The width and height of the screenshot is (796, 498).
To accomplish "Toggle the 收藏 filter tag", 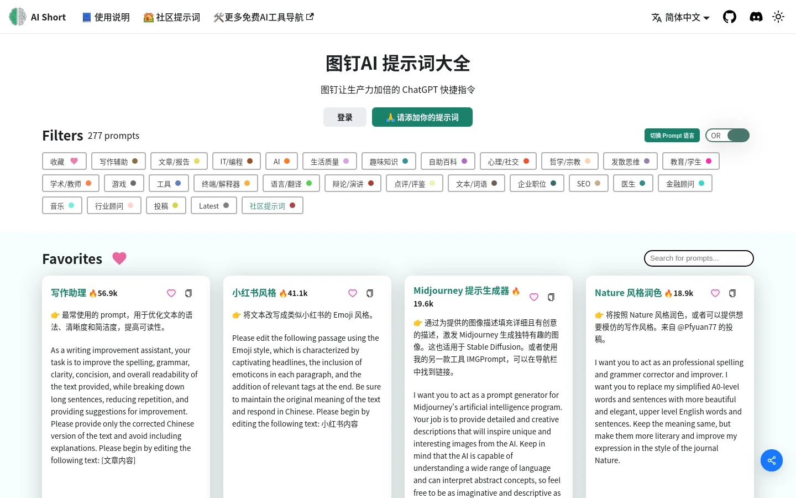I will click(x=64, y=161).
